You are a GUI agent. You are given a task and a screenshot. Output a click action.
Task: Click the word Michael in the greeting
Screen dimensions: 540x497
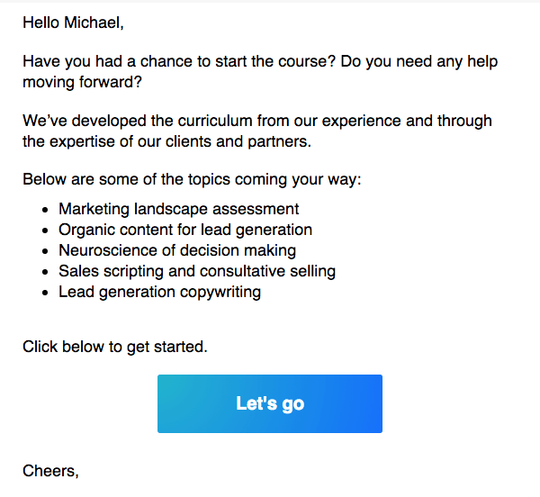[x=94, y=23]
